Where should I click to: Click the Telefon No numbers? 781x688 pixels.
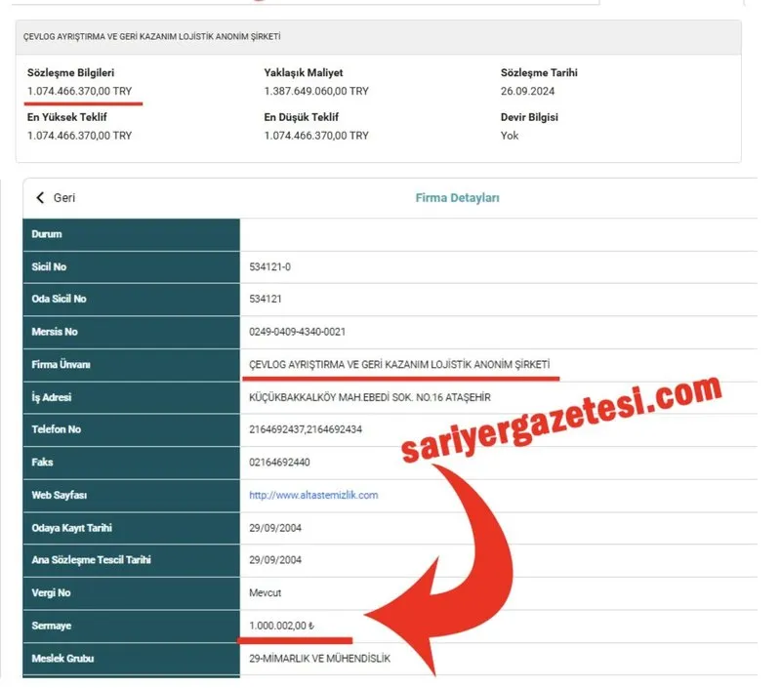point(306,429)
